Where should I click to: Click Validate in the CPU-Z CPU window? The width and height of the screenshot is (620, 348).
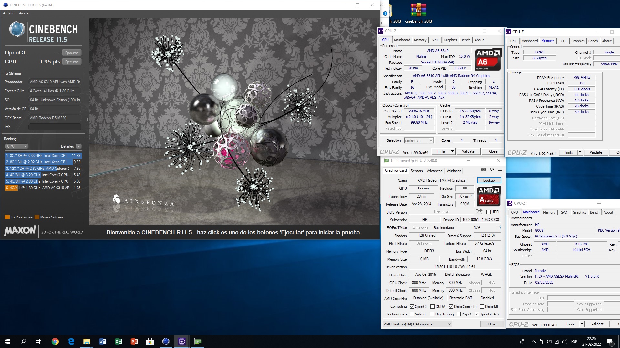tap(468, 151)
